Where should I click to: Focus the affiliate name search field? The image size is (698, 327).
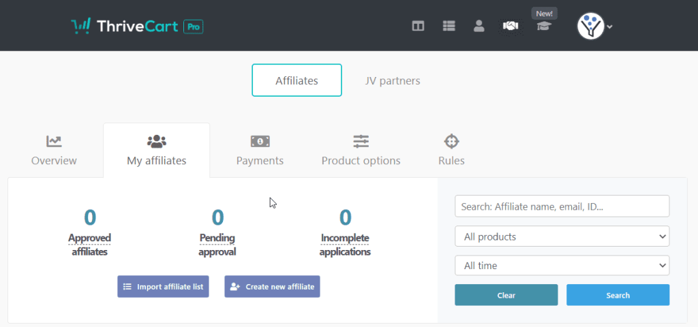pos(562,206)
